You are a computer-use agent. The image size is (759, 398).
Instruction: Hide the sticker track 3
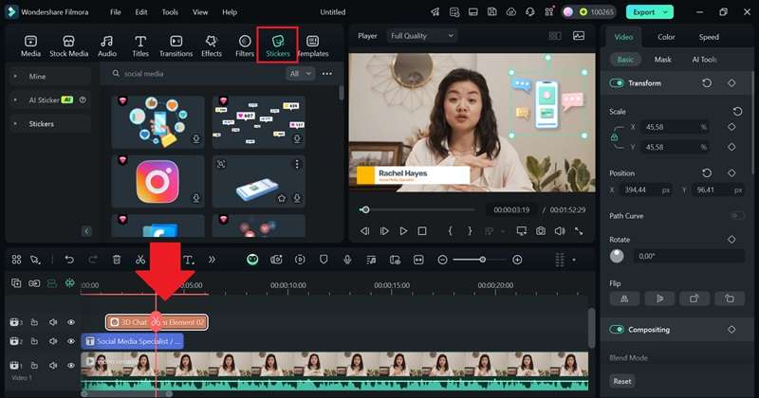71,322
